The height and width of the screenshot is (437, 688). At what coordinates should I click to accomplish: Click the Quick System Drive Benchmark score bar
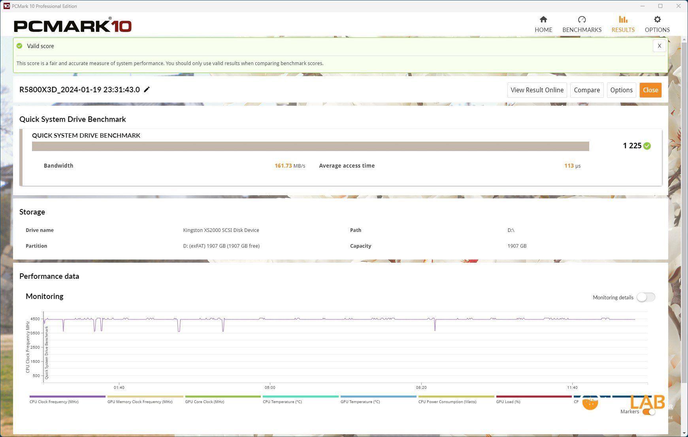311,146
